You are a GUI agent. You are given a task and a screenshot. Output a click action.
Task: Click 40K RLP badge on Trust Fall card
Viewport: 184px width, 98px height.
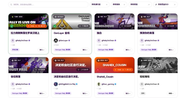point(16,60)
